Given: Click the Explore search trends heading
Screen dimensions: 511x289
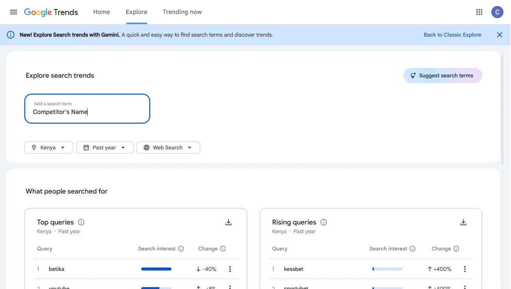Looking at the screenshot, I should pyautogui.click(x=60, y=75).
